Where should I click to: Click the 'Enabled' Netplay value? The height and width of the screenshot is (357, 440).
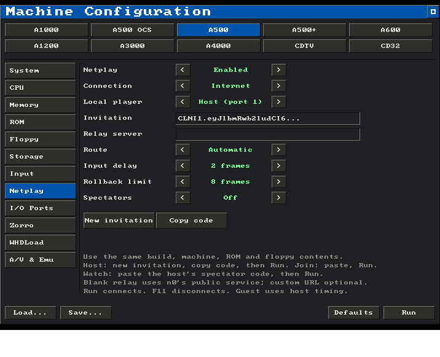[230, 70]
